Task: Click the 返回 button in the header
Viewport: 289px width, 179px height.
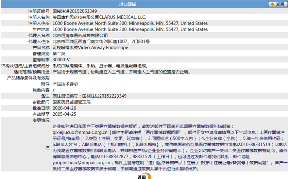Action: pos(278,4)
